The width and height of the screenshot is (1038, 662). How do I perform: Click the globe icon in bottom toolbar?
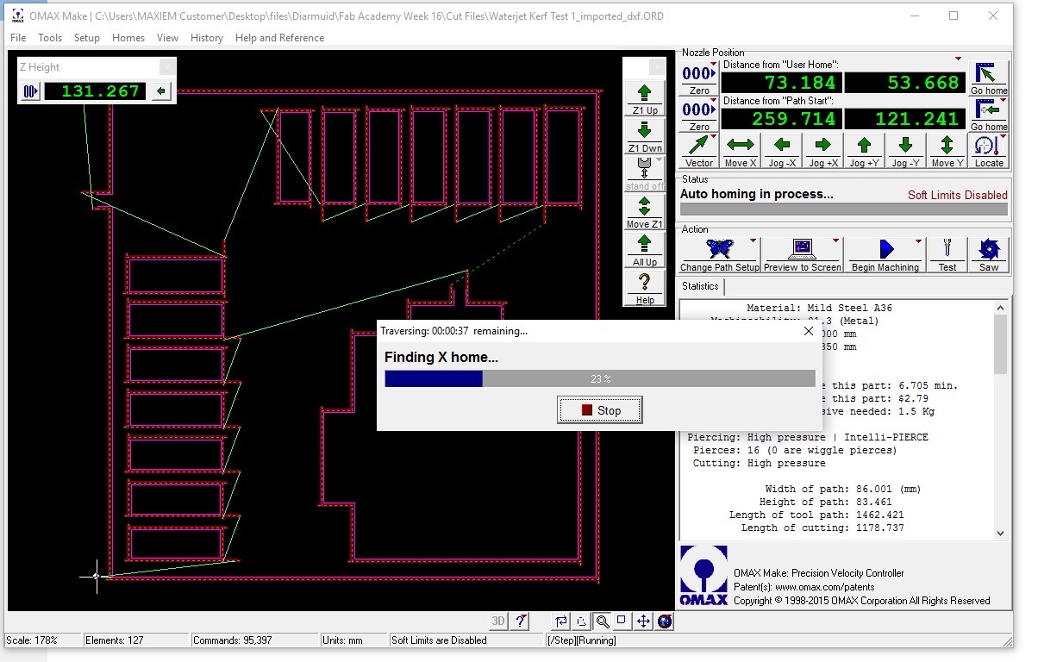tap(664, 621)
